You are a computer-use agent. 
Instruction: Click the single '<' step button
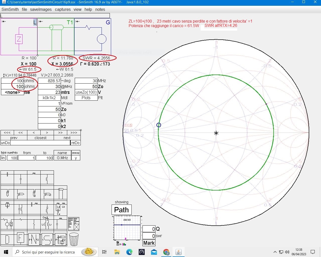pos(34,133)
